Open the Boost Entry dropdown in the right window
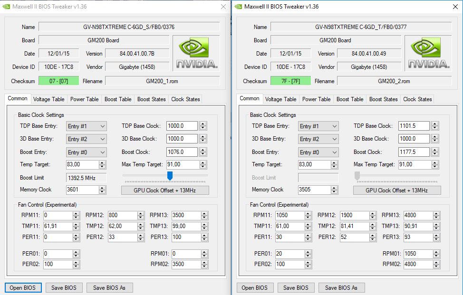Screen dimensions: 463x295 tap(318, 152)
